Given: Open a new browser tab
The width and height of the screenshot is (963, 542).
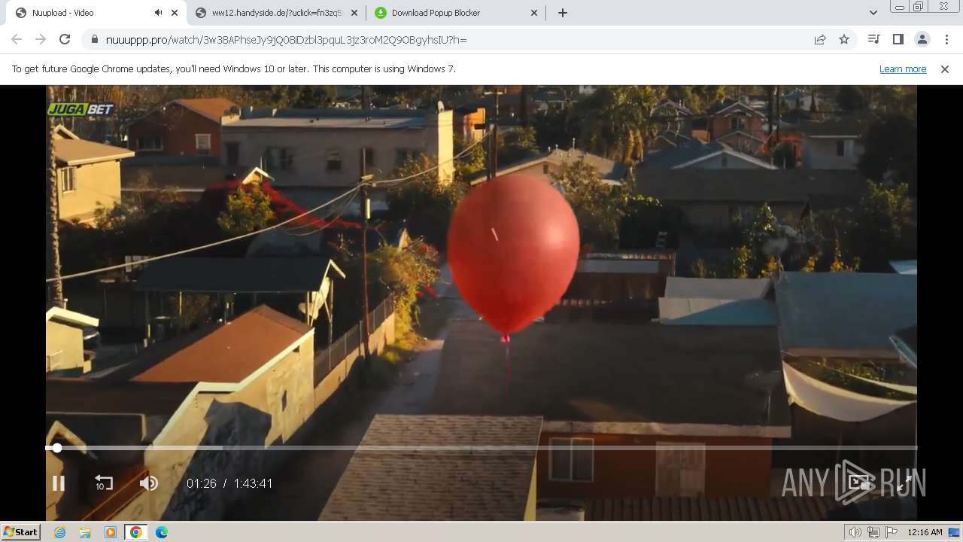Looking at the screenshot, I should pos(563,13).
